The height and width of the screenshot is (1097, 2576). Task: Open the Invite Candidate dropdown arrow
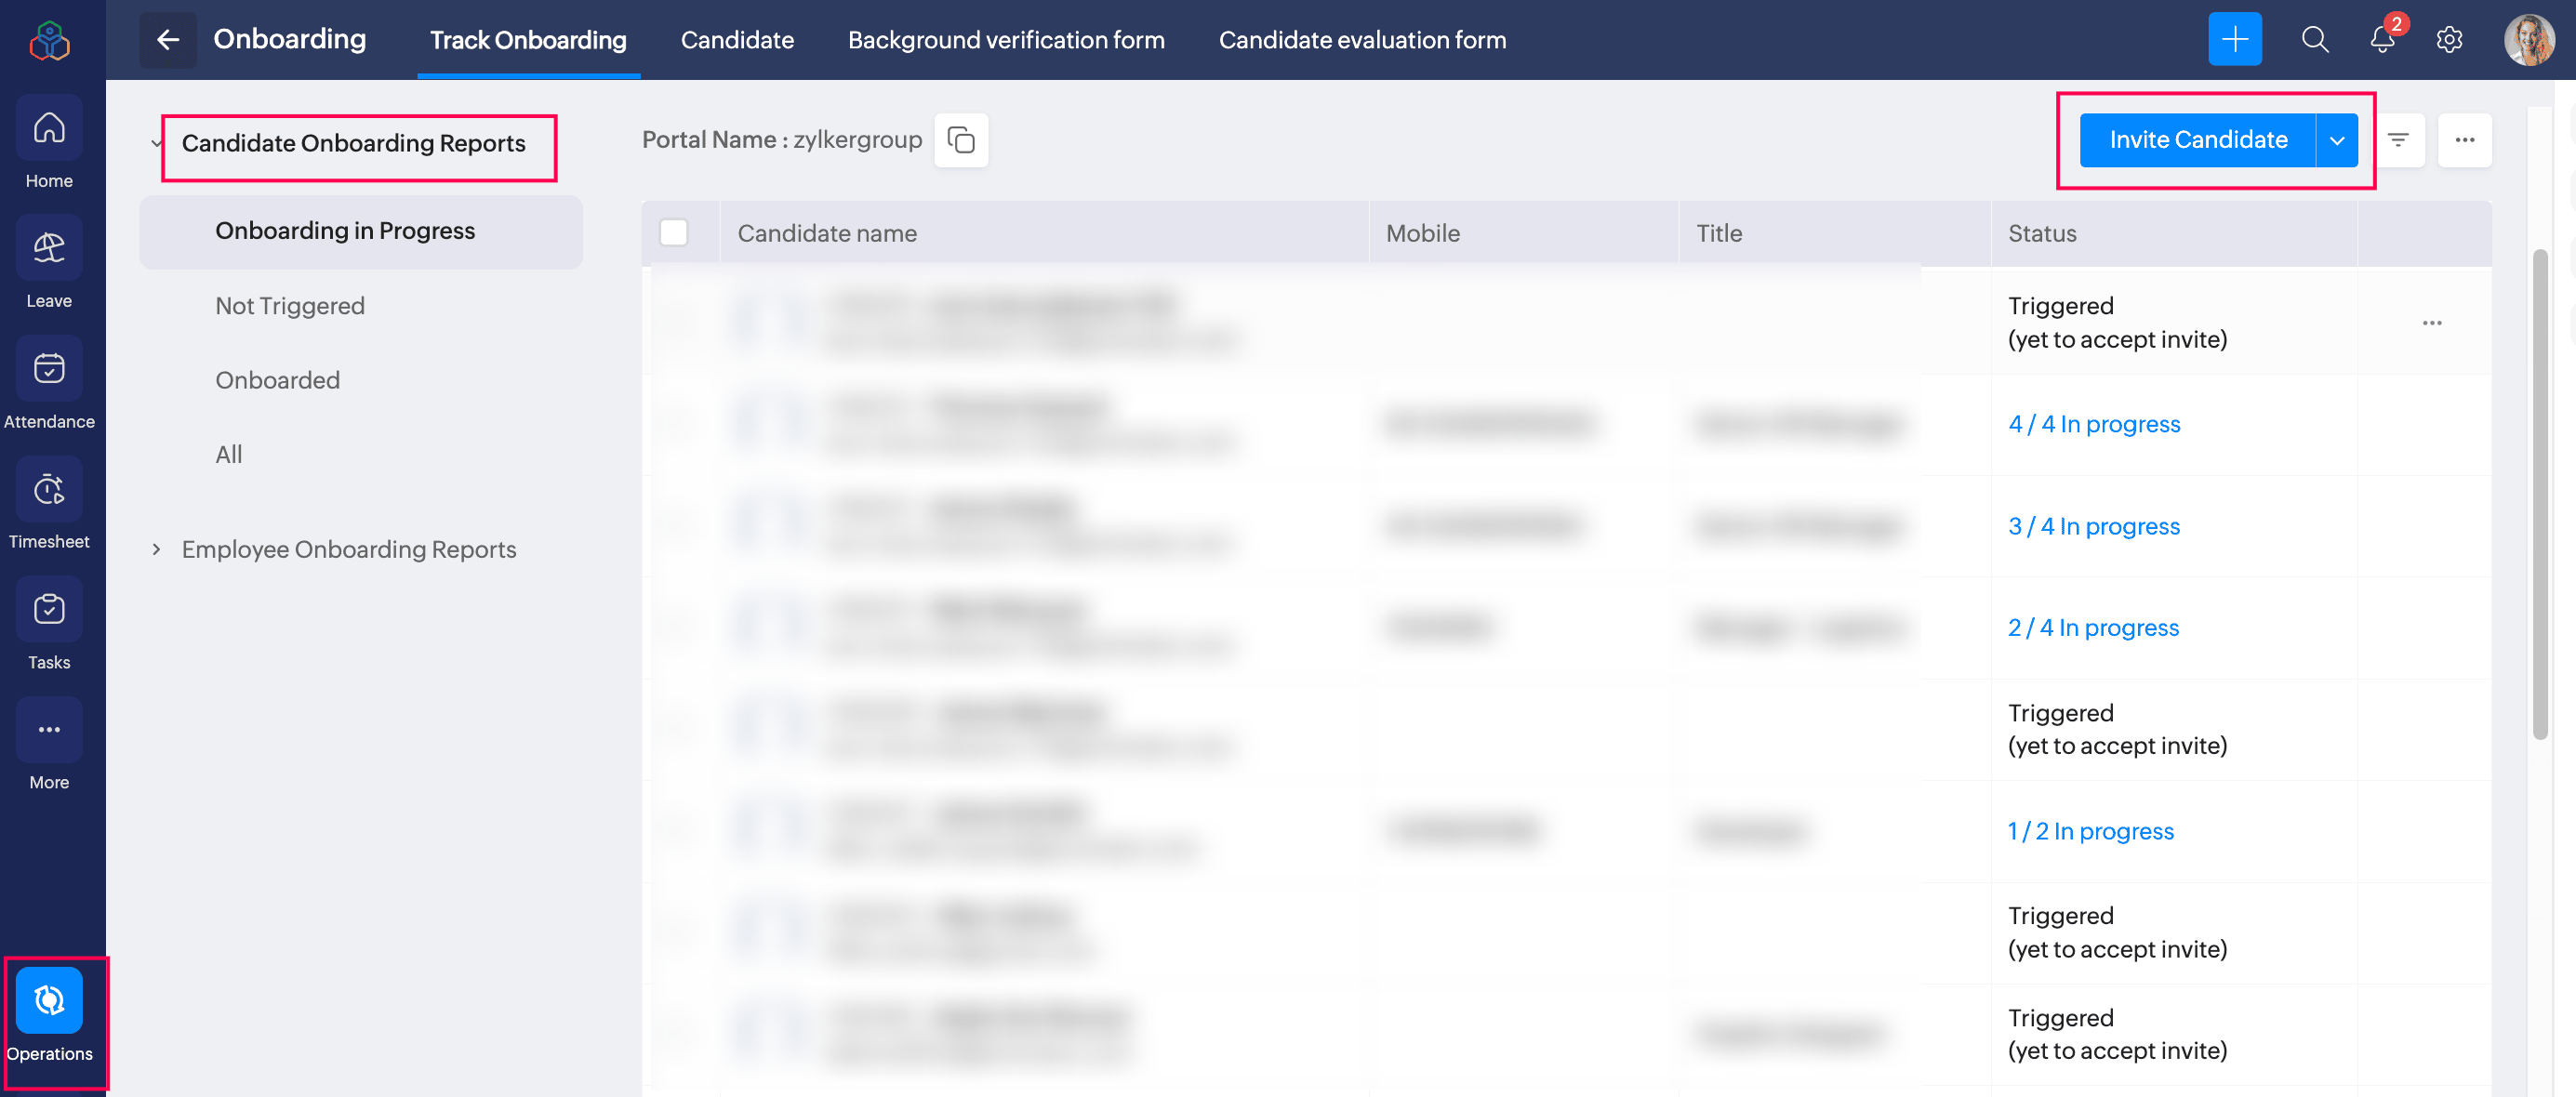pos(2336,140)
